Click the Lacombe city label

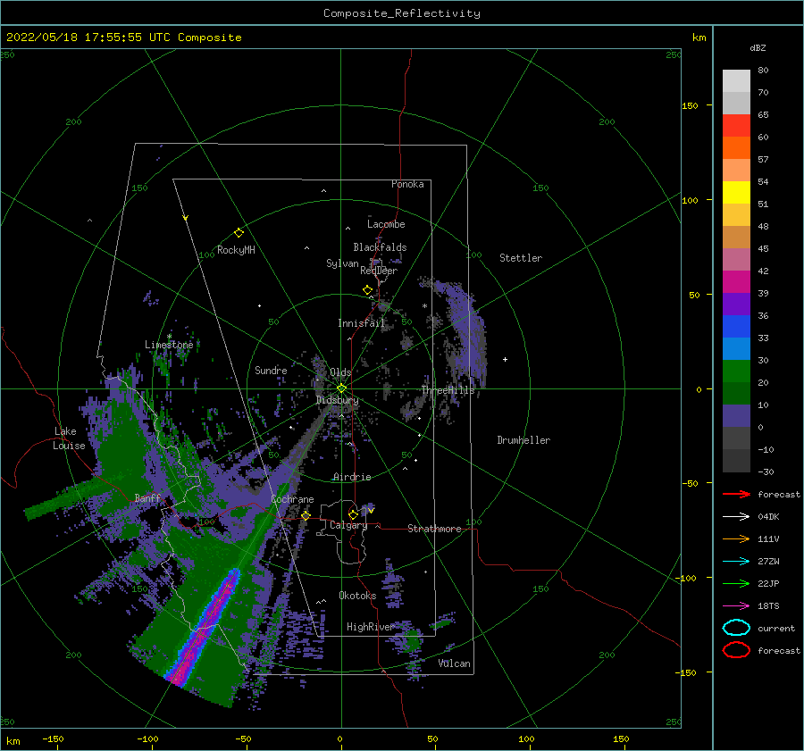tap(386, 224)
